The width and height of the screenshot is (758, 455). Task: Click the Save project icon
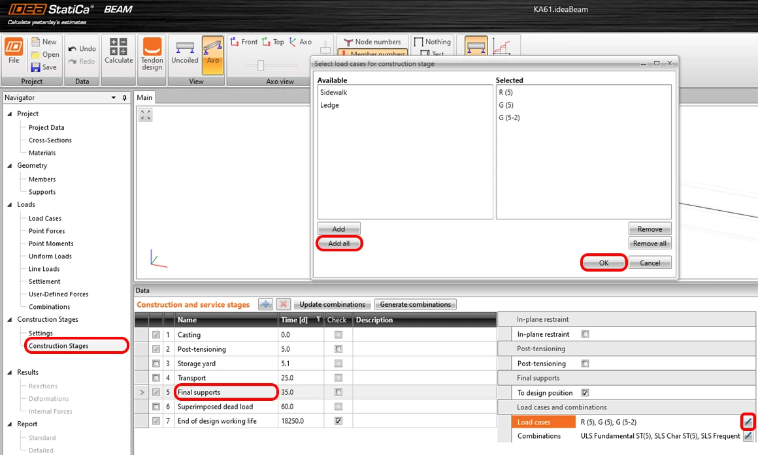coord(36,67)
